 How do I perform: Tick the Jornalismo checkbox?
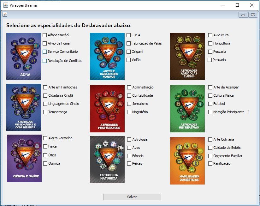pyautogui.click(x=129, y=104)
